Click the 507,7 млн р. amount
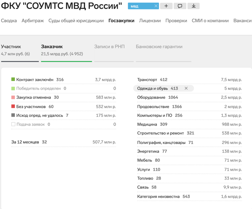The image size is (252, 209). (x=104, y=142)
